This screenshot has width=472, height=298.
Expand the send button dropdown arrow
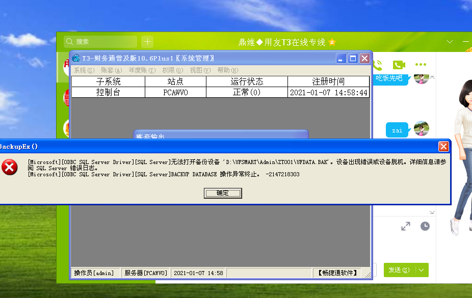click(x=422, y=270)
